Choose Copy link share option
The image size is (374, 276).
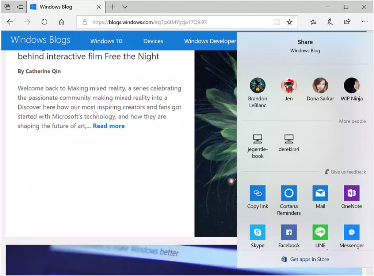[257, 198]
